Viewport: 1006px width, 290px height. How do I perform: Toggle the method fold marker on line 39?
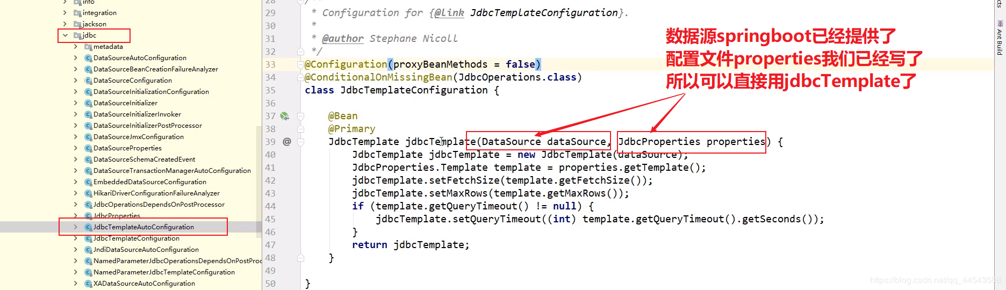click(x=300, y=142)
